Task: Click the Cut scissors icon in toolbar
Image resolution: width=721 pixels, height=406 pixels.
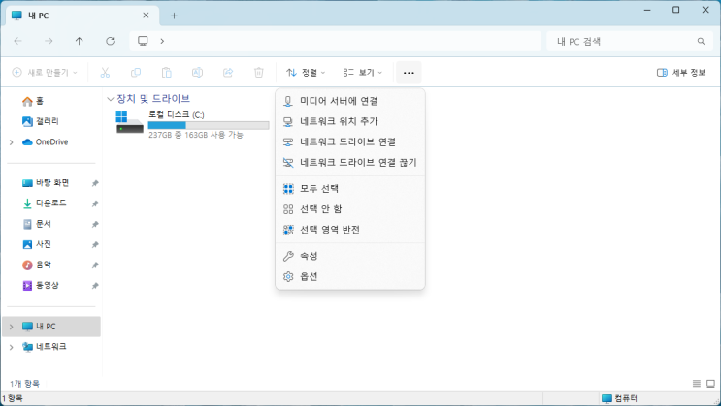Action: [x=105, y=72]
